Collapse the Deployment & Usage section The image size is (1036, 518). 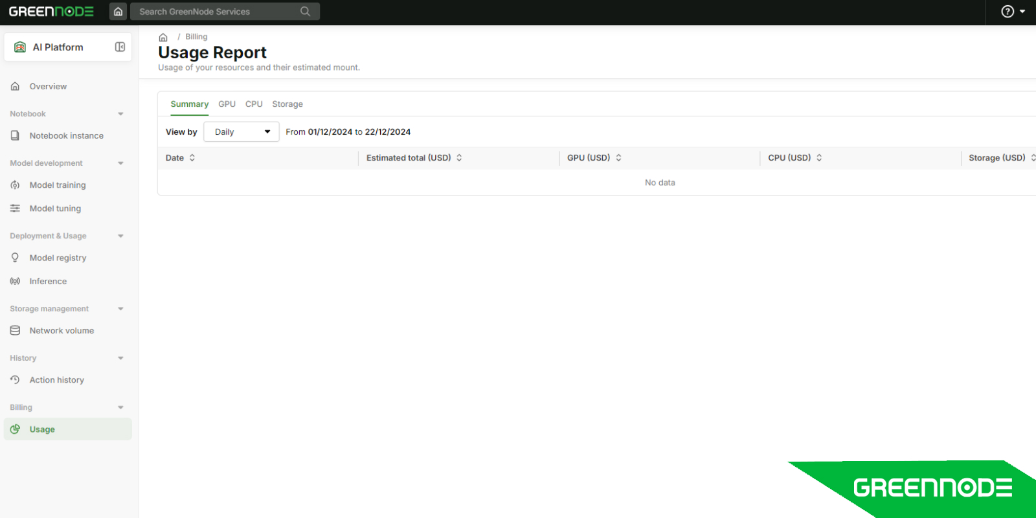tap(120, 236)
